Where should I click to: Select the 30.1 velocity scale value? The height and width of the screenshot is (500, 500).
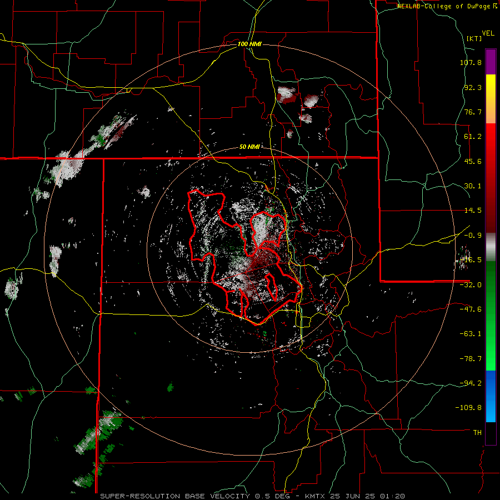pos(473,186)
